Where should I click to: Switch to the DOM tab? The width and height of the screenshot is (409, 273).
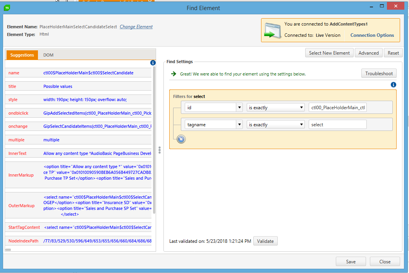click(x=48, y=55)
